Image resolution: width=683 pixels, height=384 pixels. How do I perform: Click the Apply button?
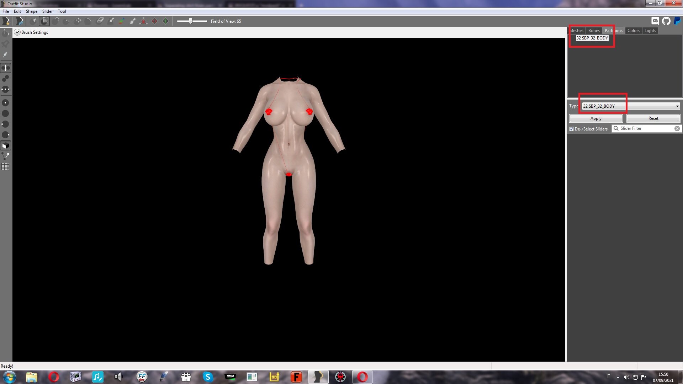tap(596, 118)
